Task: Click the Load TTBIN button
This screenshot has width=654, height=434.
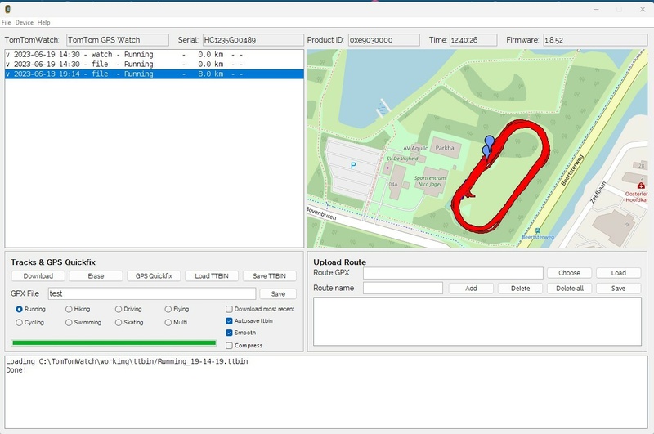Action: pyautogui.click(x=212, y=276)
